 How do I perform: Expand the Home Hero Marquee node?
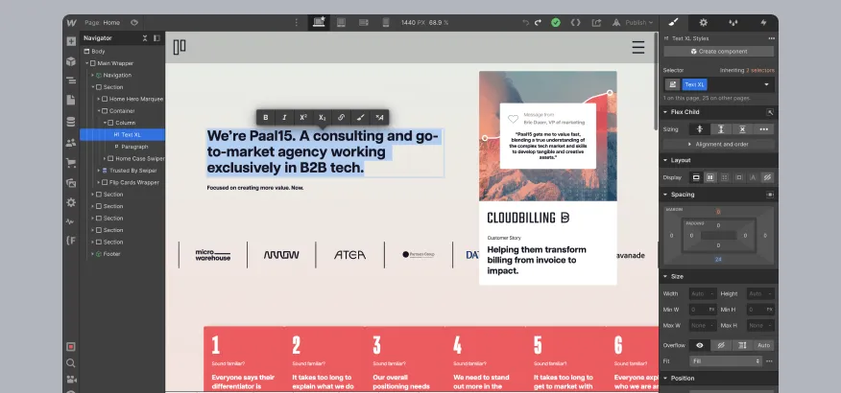pyautogui.click(x=99, y=99)
